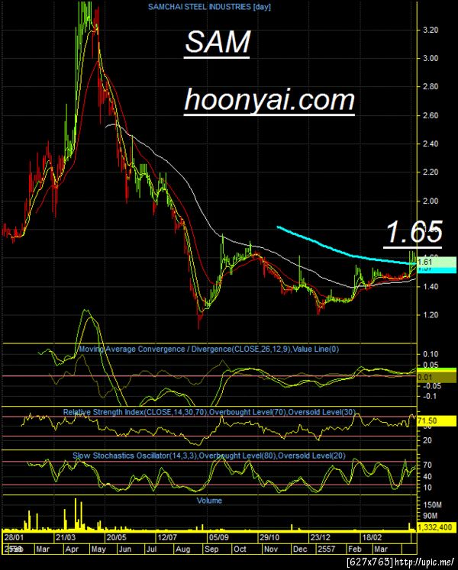Click the 29/10 date marker
Screen dimensions: 458x570
point(269,537)
